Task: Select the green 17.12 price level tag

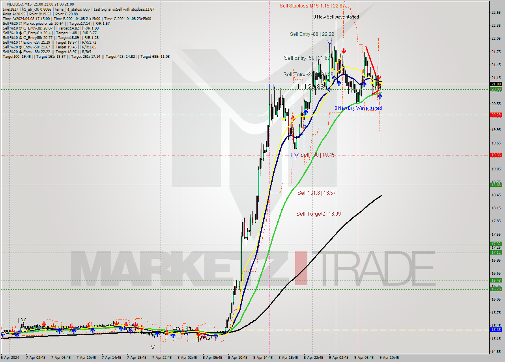Action: click(x=496, y=253)
